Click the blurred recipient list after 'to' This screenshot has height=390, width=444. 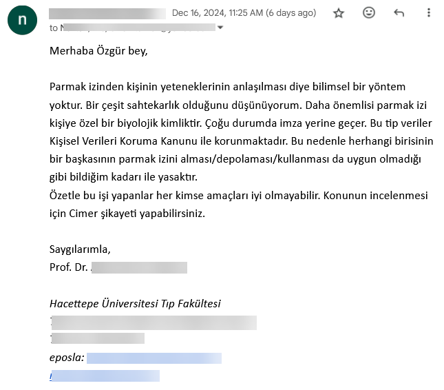[138, 28]
